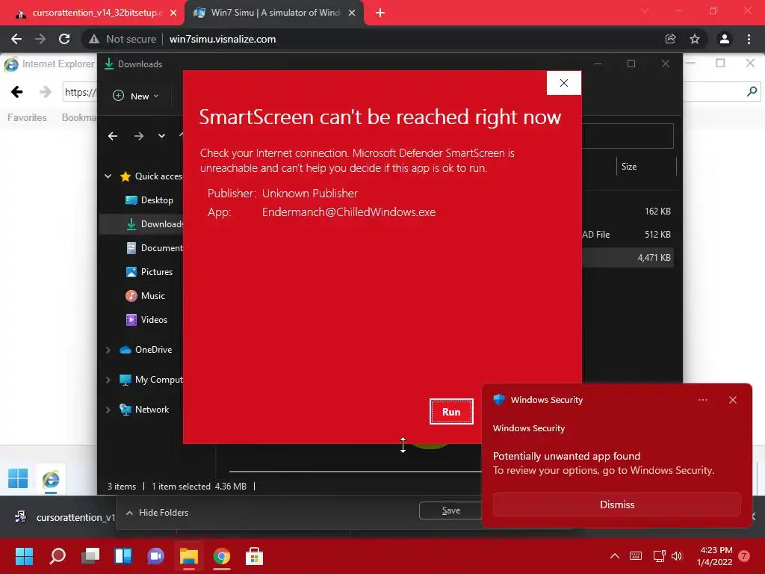Click the Run button in SmartScreen dialog
Screen dimensions: 765x574
[451, 412]
